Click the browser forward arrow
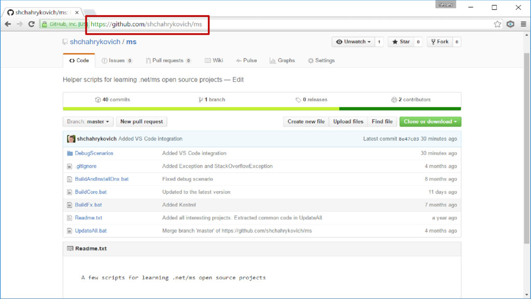The width and height of the screenshot is (531, 299). coord(20,24)
